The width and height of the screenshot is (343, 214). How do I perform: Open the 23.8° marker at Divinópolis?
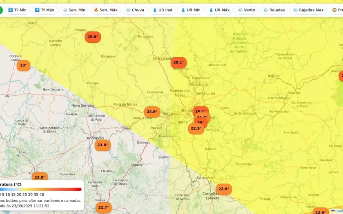(102, 145)
